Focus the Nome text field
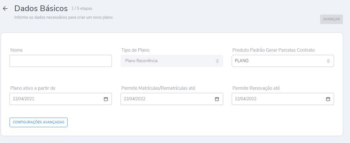Viewport: 350px width, 143px height. [61, 61]
